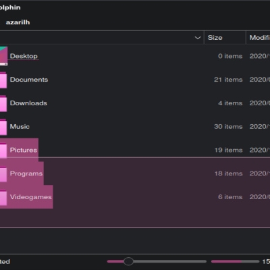Image resolution: width=270 pixels, height=270 pixels.
Task: Sort by the Modified column header
Action: pos(259,38)
